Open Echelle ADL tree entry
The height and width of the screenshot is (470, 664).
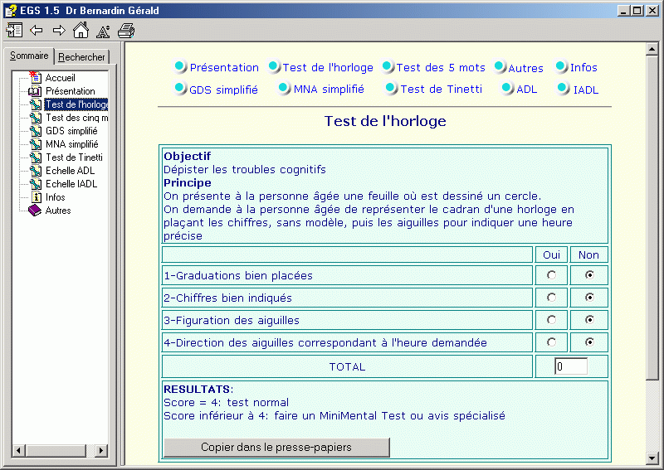[70, 171]
